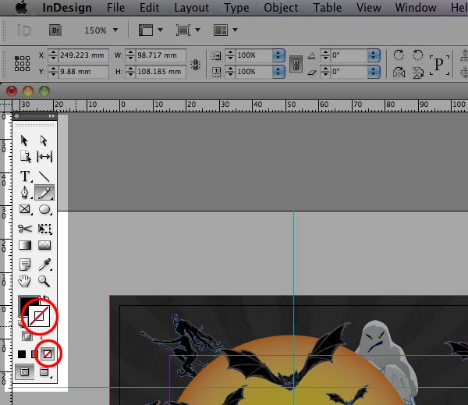Select the Gradient Feather tool

coord(44,245)
